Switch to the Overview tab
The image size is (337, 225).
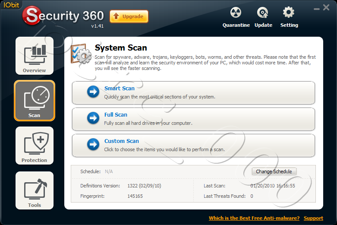point(35,56)
